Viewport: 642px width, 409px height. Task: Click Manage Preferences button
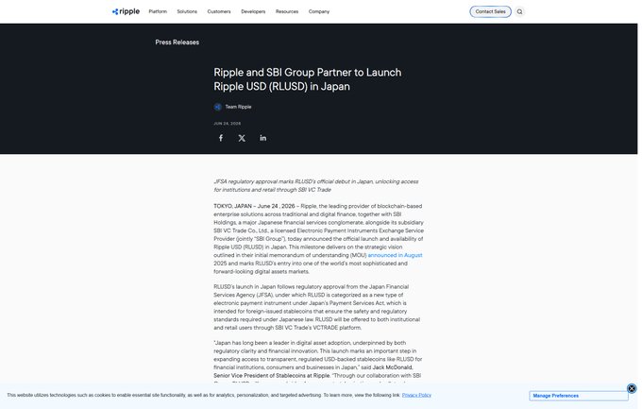coord(578,396)
